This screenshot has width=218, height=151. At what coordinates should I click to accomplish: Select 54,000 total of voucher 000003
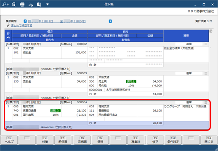coord(157,94)
